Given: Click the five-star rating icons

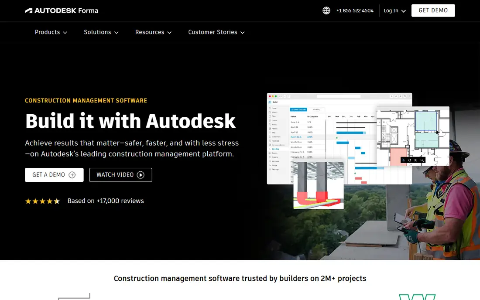Looking at the screenshot, I should (x=43, y=201).
